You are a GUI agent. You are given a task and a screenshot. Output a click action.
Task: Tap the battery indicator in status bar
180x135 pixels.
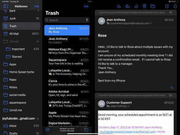[x=176, y=1]
